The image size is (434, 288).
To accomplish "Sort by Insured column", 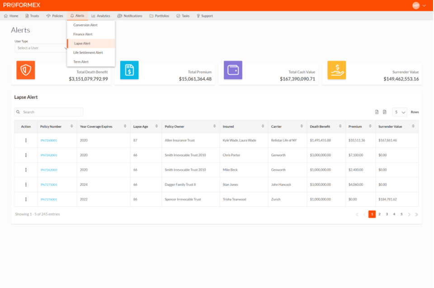I will click(x=263, y=126).
